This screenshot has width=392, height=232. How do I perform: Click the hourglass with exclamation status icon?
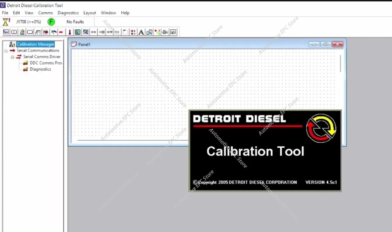pos(6,22)
